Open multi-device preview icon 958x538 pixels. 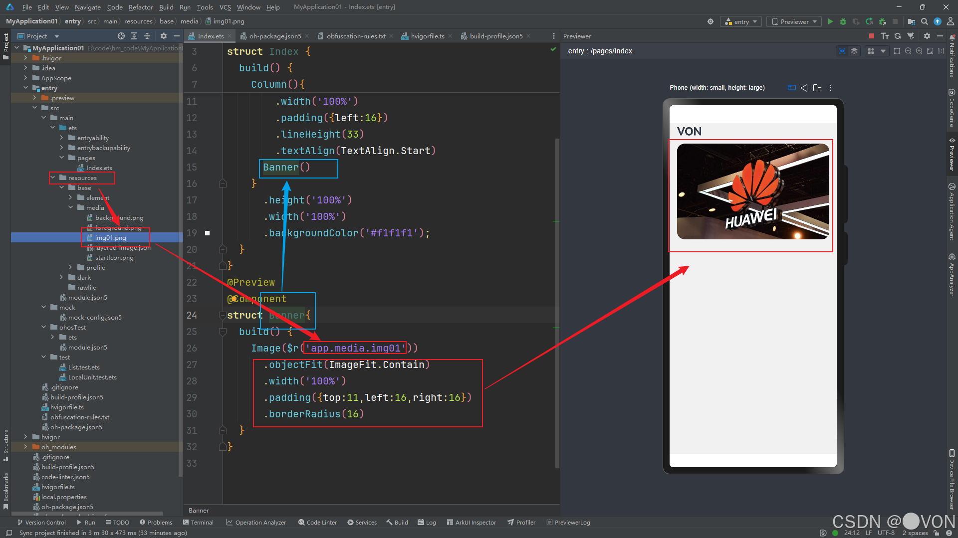[817, 88]
